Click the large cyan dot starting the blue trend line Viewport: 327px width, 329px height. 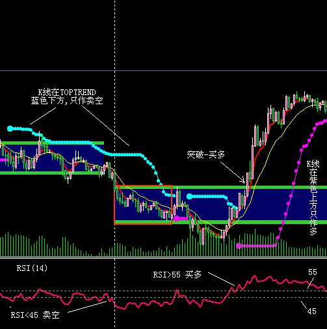pyautogui.click(x=10, y=129)
